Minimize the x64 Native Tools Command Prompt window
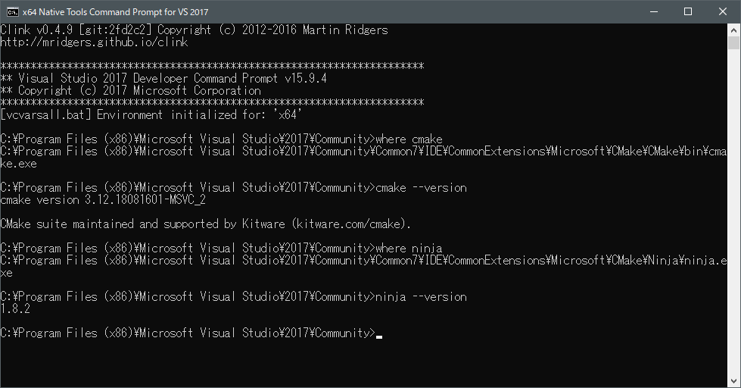This screenshot has height=388, width=741. [654, 12]
